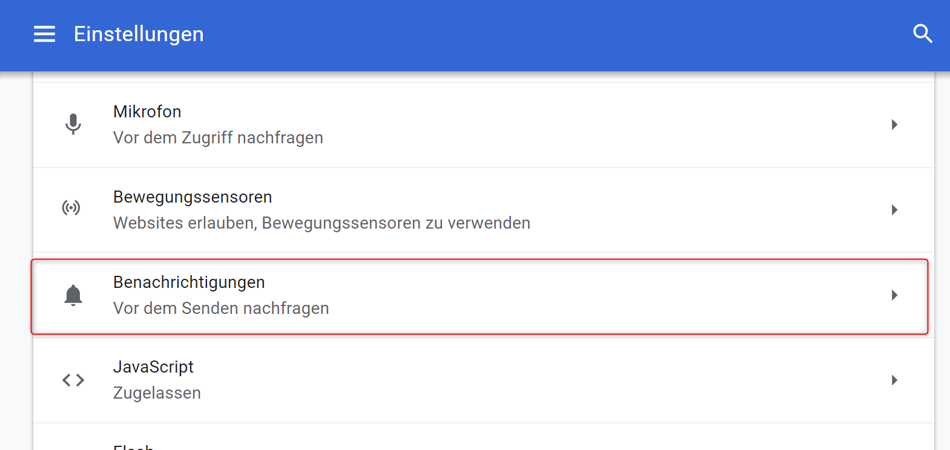
Task: Expand the JavaScript row arrow
Action: point(894,380)
